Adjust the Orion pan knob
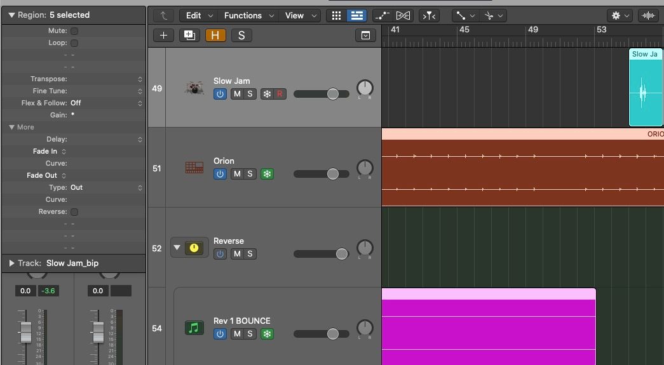Screen dimensions: 664x365 tap(365, 168)
